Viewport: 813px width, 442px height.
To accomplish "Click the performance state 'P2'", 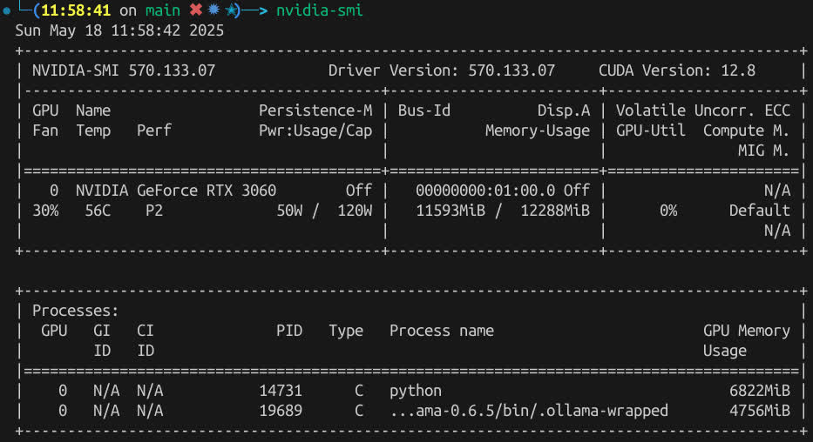I will [x=154, y=211].
